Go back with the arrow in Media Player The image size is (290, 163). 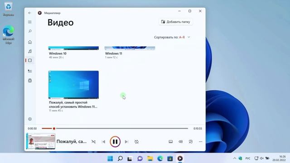coord(29,13)
